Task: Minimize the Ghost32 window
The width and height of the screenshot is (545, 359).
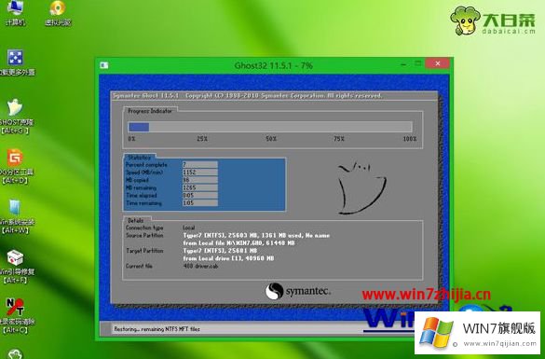Action: pyautogui.click(x=403, y=64)
